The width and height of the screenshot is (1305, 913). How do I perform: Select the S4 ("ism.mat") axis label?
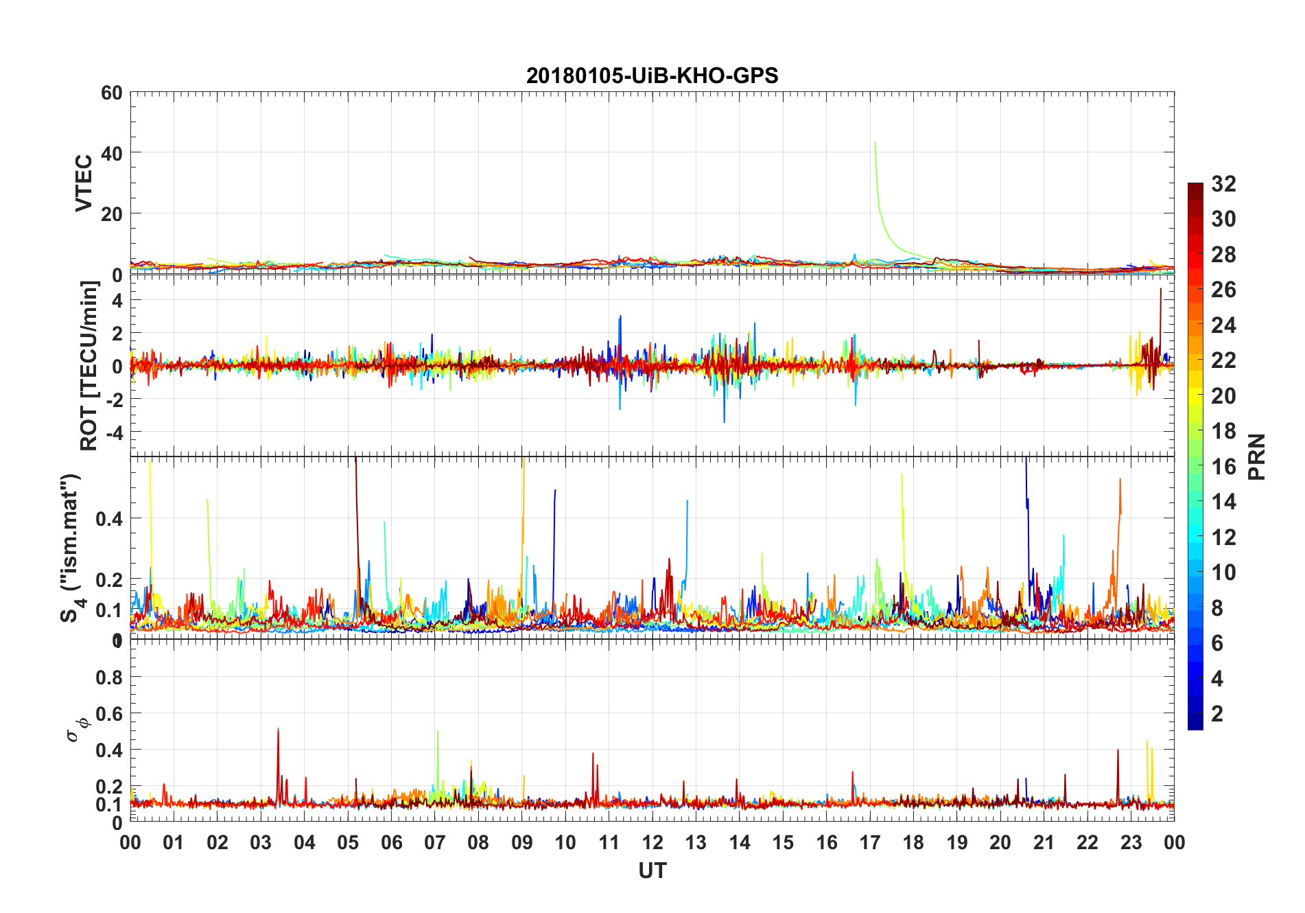tap(72, 548)
